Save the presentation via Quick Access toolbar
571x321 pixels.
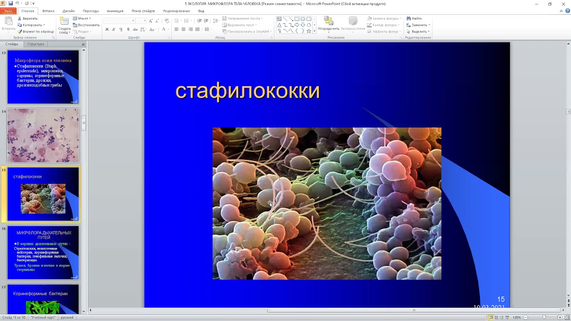10,4
